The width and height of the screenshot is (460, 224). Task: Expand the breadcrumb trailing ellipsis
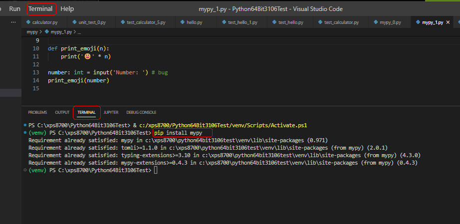click(x=79, y=32)
